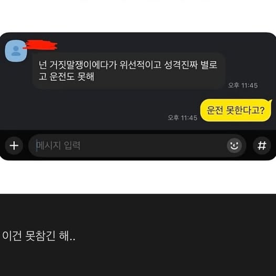276x276 pixels.
Task: Tap the word 위선적이고 in the message
Action: point(140,65)
